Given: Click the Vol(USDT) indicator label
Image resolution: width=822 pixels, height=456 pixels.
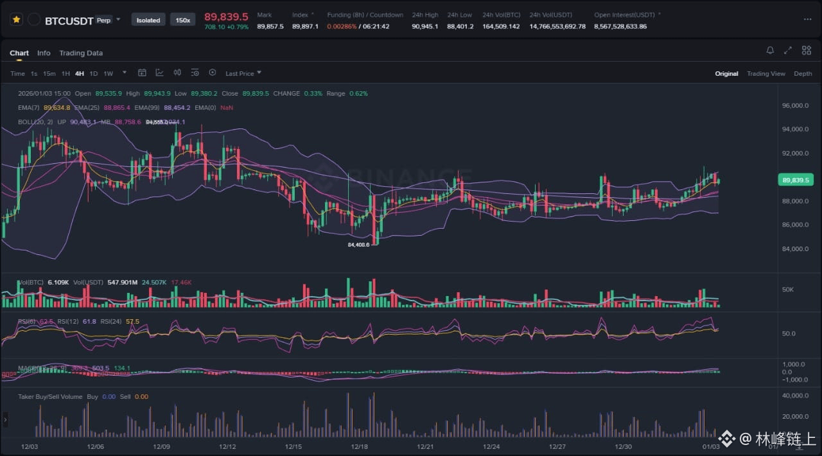Looking at the screenshot, I should tap(89, 283).
